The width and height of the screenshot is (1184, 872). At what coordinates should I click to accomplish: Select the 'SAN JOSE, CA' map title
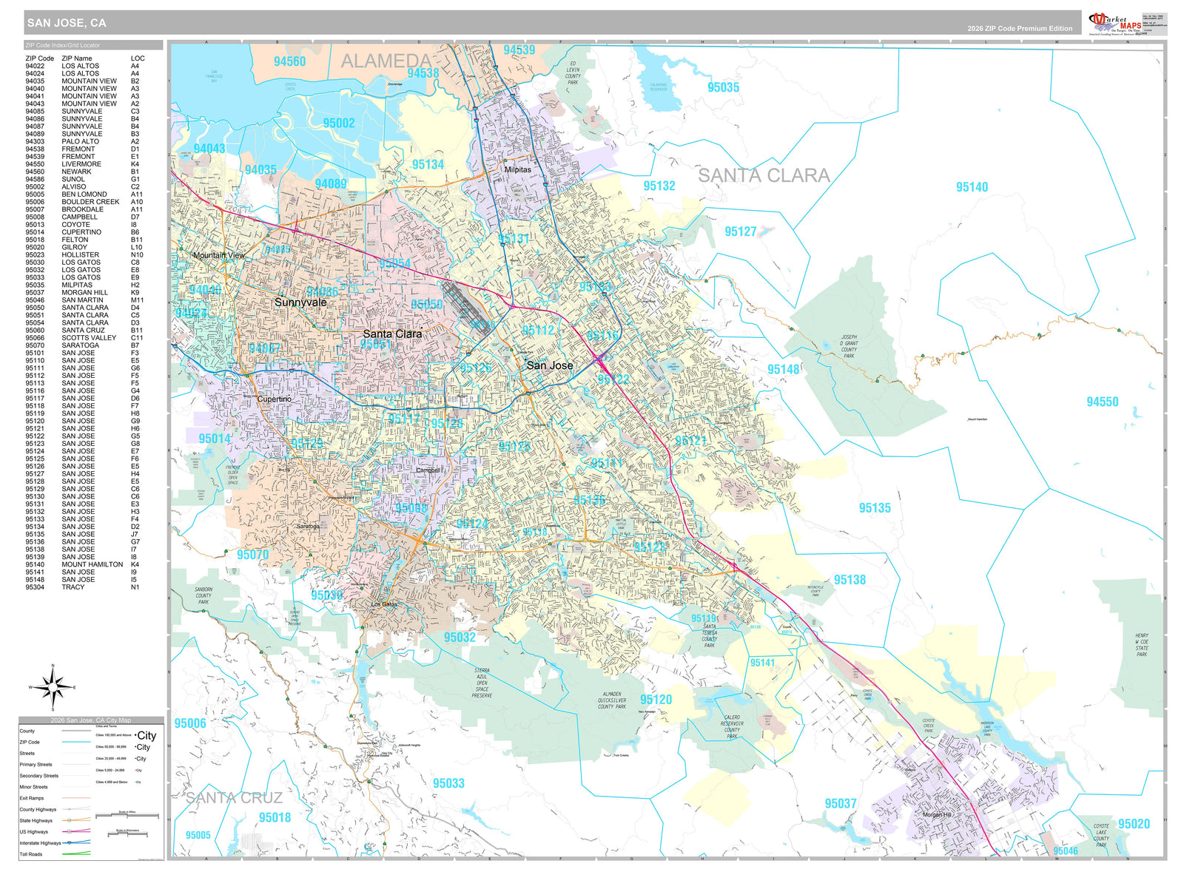tap(67, 23)
